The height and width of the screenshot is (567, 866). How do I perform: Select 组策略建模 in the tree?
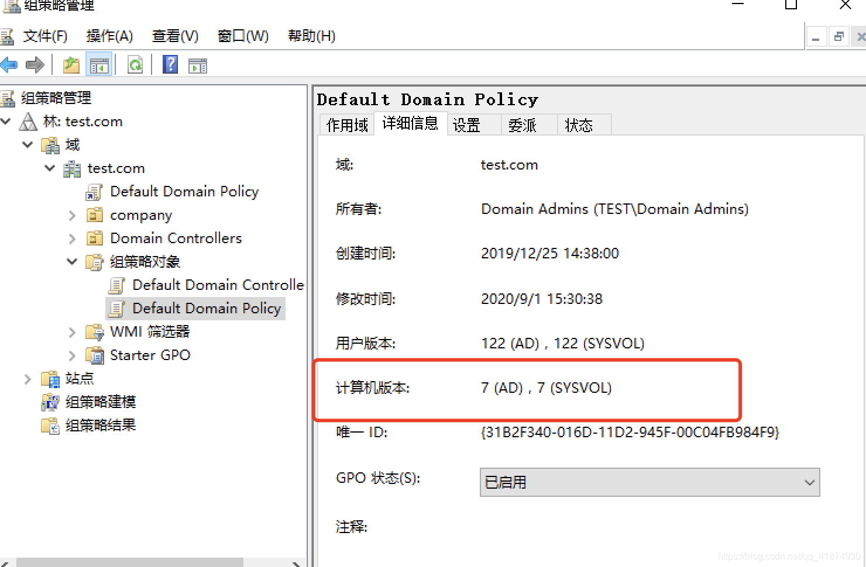[100, 402]
